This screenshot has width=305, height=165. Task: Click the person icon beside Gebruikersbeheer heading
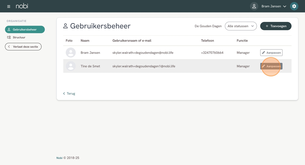pos(65,26)
